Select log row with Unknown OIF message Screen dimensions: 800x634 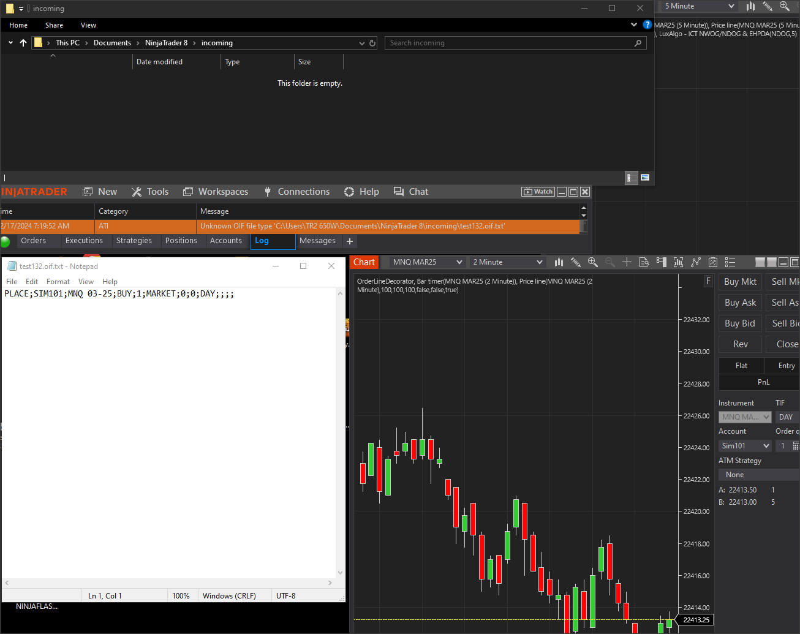tap(290, 226)
